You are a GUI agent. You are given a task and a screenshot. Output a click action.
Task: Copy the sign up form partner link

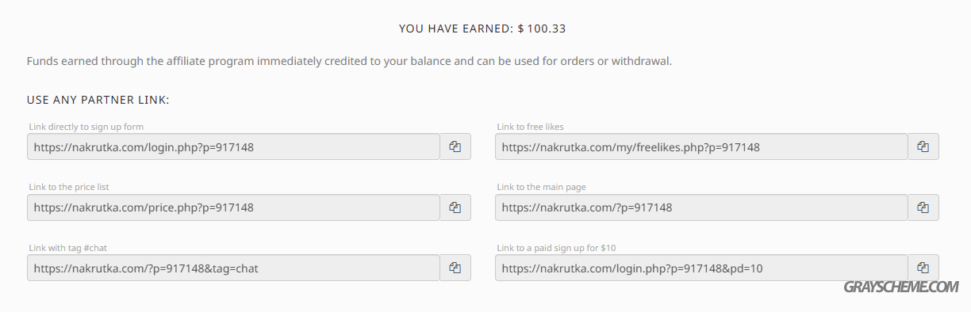(455, 146)
